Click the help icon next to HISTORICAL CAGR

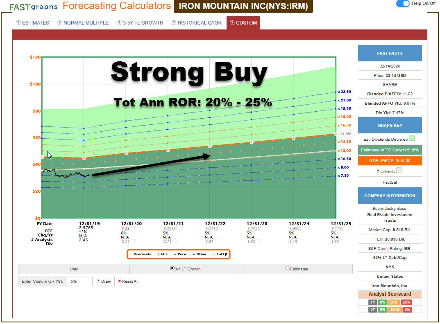(x=173, y=23)
